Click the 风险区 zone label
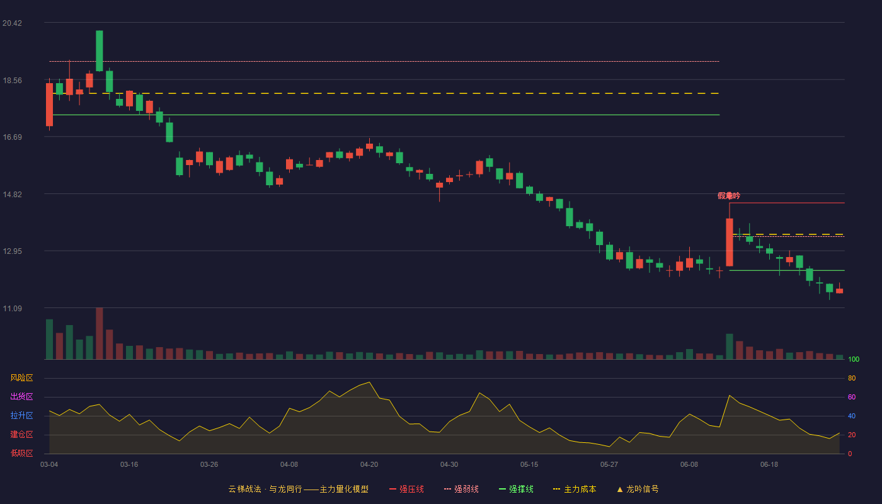Viewport: 882px width, 504px height. pos(21,378)
